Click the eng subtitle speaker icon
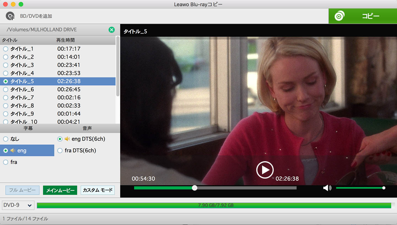The height and width of the screenshot is (225, 397). [x=13, y=150]
